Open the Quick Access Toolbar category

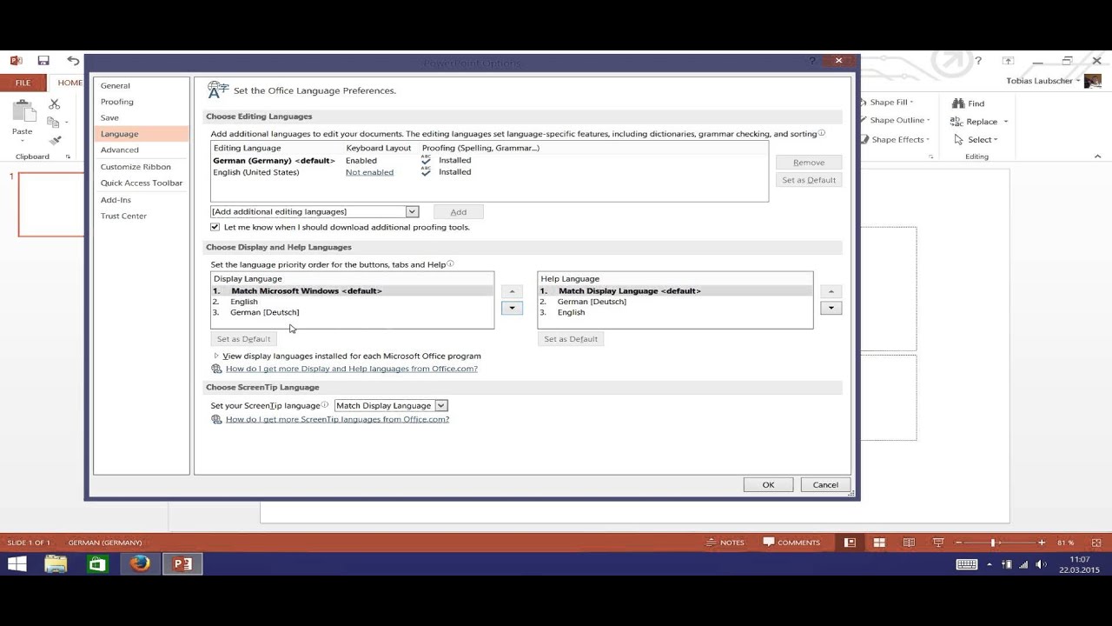[x=141, y=183]
